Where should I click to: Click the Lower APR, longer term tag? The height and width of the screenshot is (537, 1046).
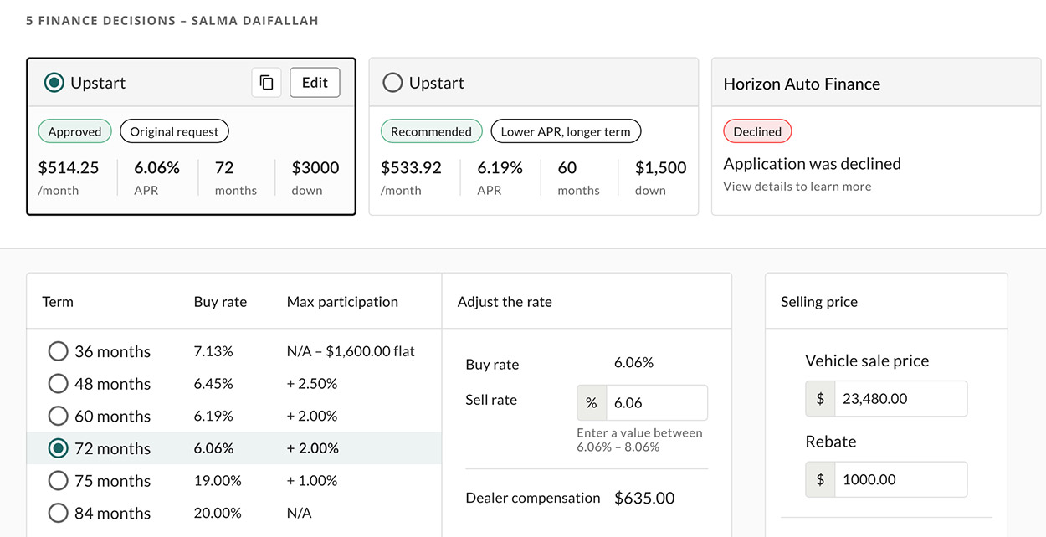coord(566,131)
